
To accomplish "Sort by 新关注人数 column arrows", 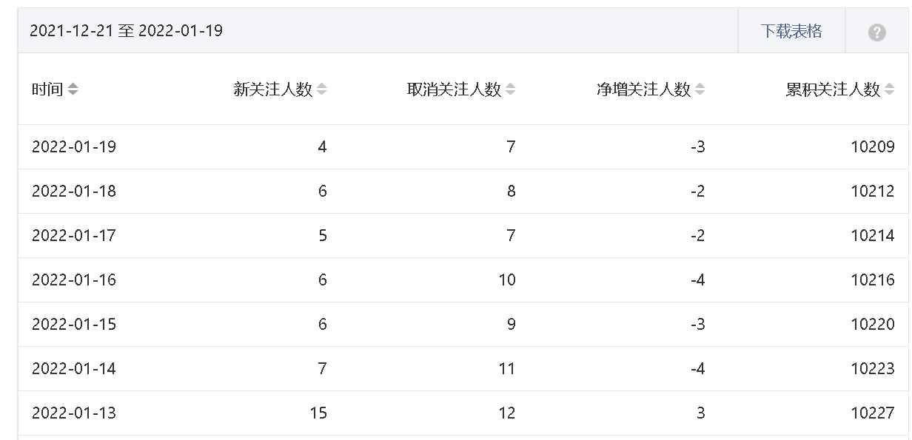I will [321, 89].
